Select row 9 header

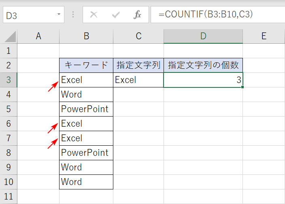coord(9,167)
